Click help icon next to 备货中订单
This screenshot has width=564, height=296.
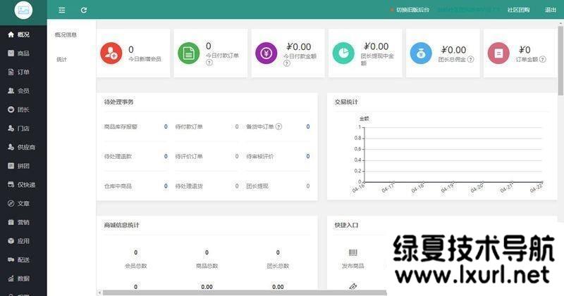pyautogui.click(x=278, y=127)
